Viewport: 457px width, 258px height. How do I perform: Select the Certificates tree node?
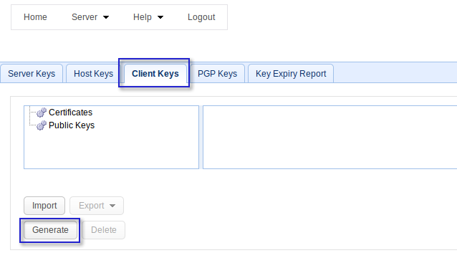coord(70,113)
